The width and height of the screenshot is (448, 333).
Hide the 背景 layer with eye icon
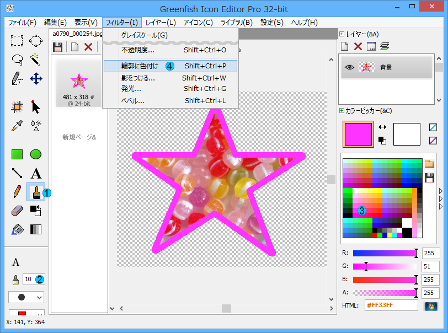[x=349, y=67]
